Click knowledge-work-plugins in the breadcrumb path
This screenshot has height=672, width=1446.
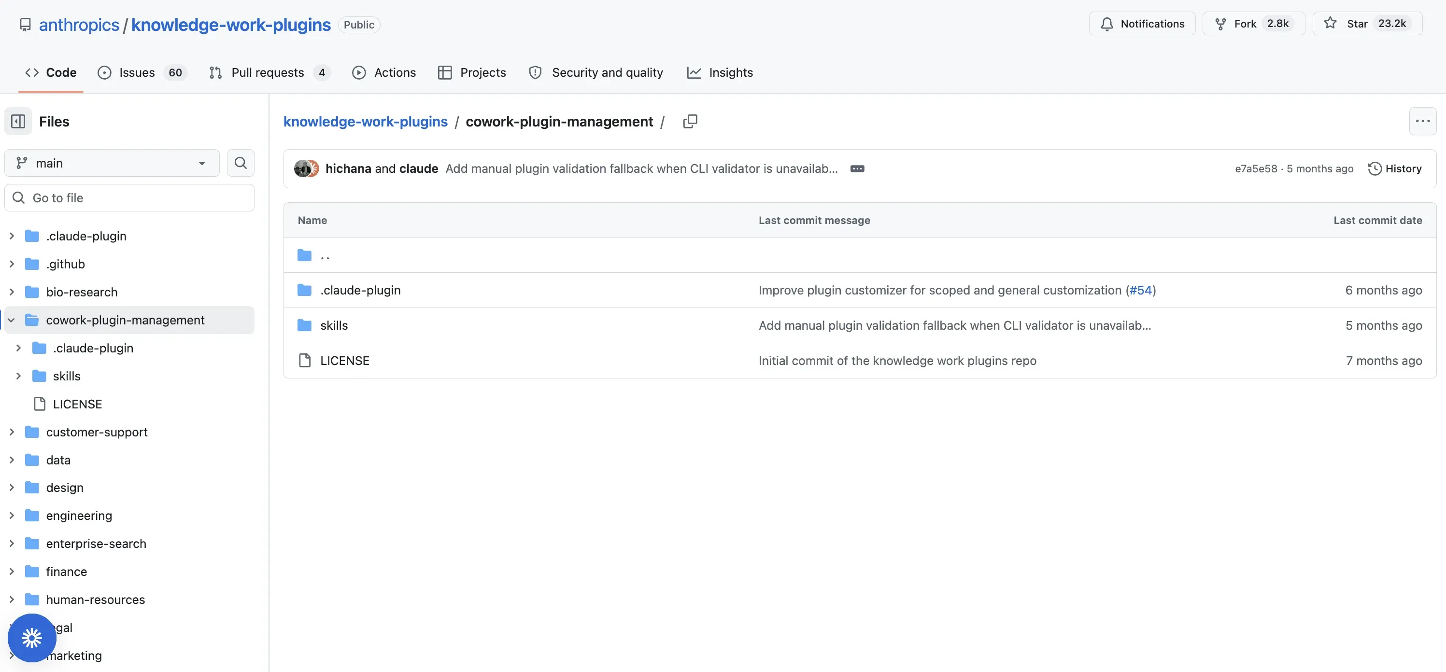point(366,122)
